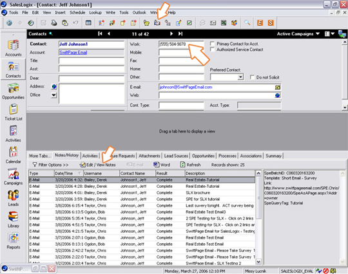Image resolution: width=348 pixels, height=274 pixels.
Task: Click the to-do list icon in the toolbar
Action: (168, 23)
